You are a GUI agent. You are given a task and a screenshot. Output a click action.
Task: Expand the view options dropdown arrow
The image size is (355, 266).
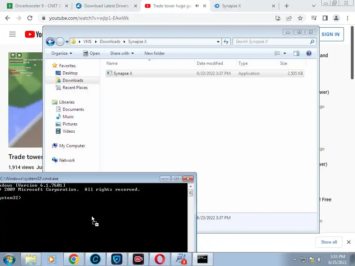285,53
